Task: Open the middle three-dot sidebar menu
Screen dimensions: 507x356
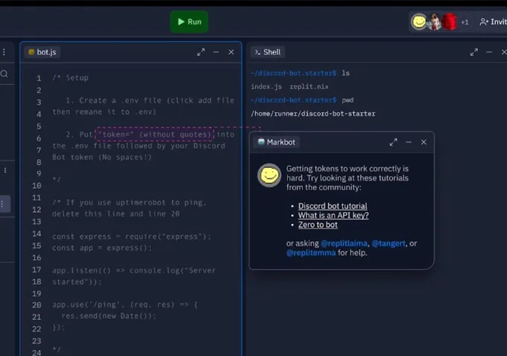Action: coord(5,170)
